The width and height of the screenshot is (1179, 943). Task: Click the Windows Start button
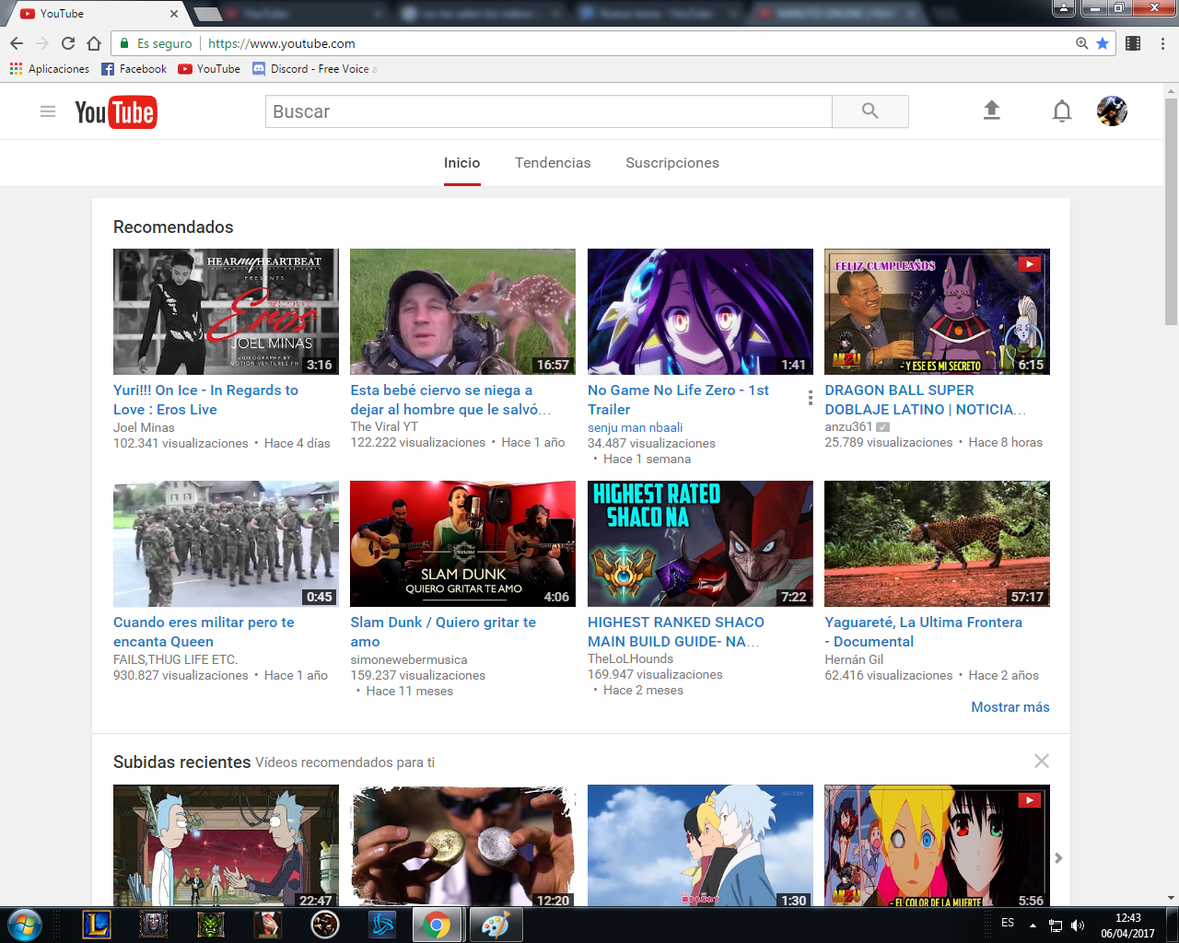point(23,925)
